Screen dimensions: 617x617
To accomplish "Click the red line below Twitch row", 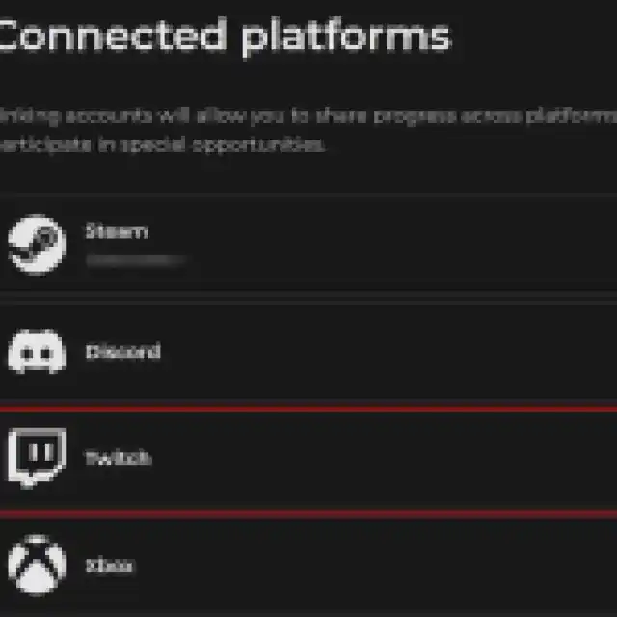I will [308, 513].
